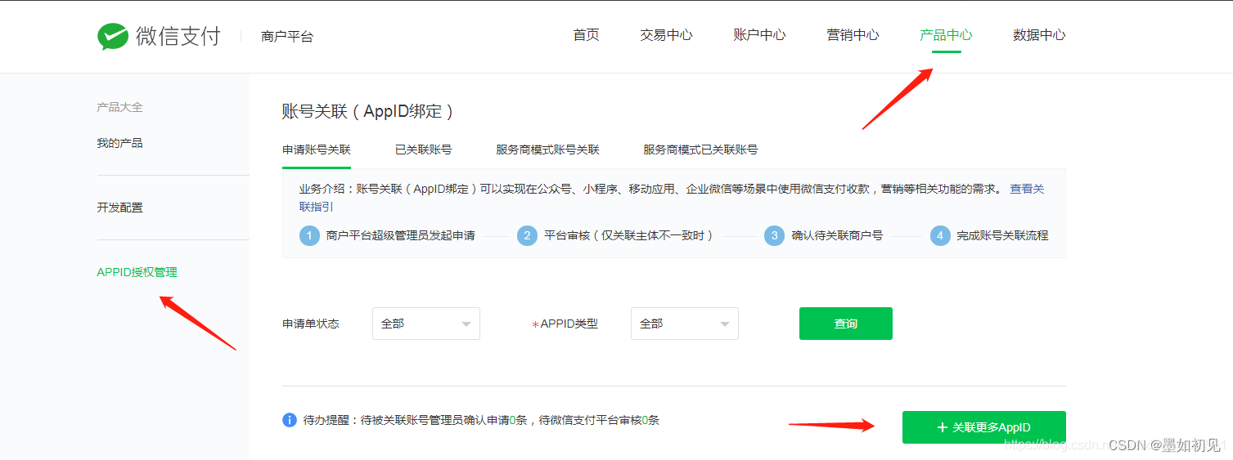This screenshot has width=1233, height=460.
Task: Click the 产品大全 sidebar heading
Action: pyautogui.click(x=119, y=107)
